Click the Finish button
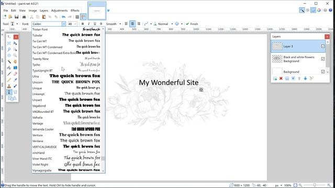Image resolution: width=335 pixels, height=188 pixels. tap(192, 24)
